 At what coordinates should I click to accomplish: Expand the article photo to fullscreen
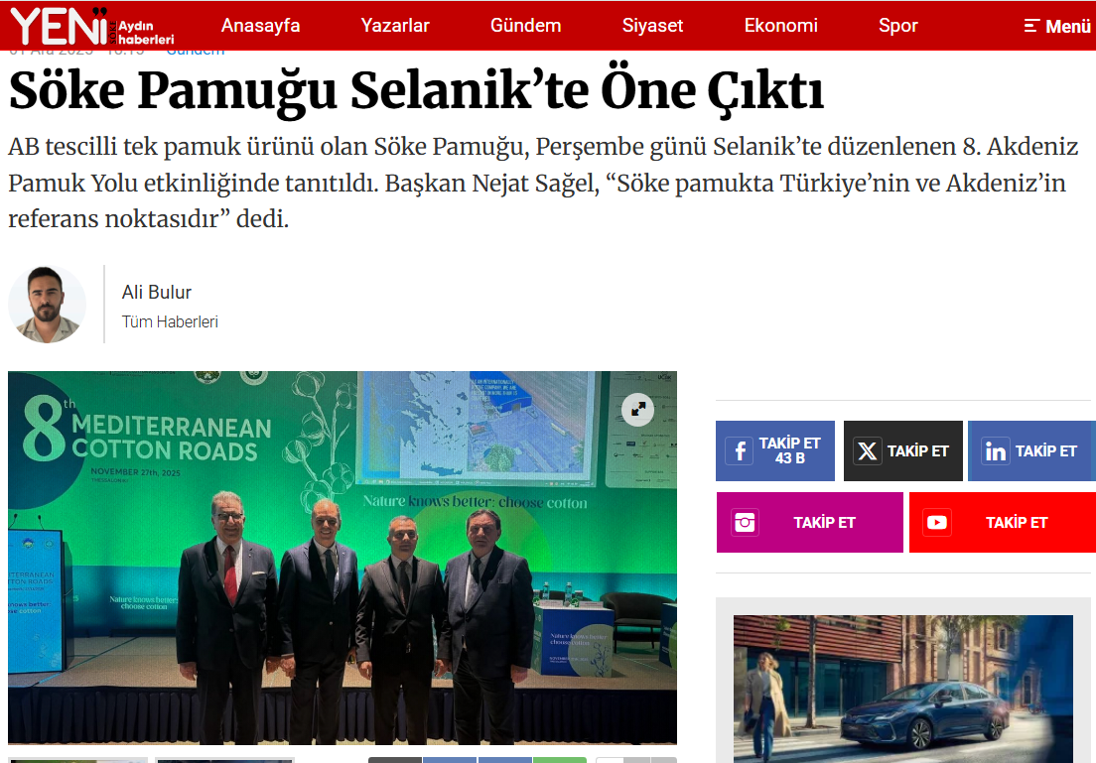coord(637,410)
